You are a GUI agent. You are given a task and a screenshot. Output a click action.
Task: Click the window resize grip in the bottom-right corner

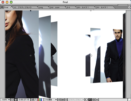click(129, 100)
